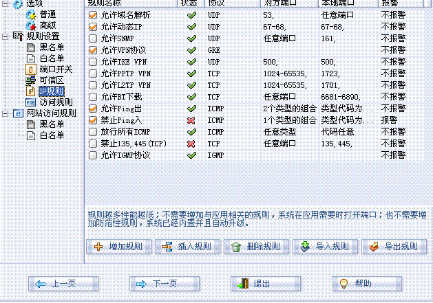This screenshot has height=303, width=433.
Task: Go to next page with 下一页
Action: tap(165, 284)
